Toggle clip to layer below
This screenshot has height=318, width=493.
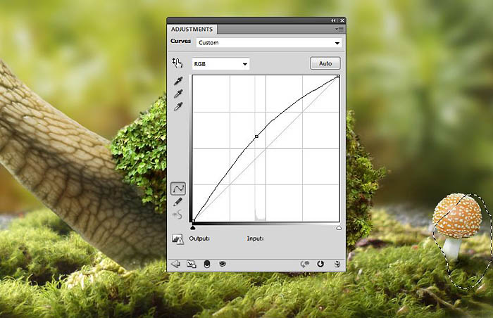click(207, 264)
